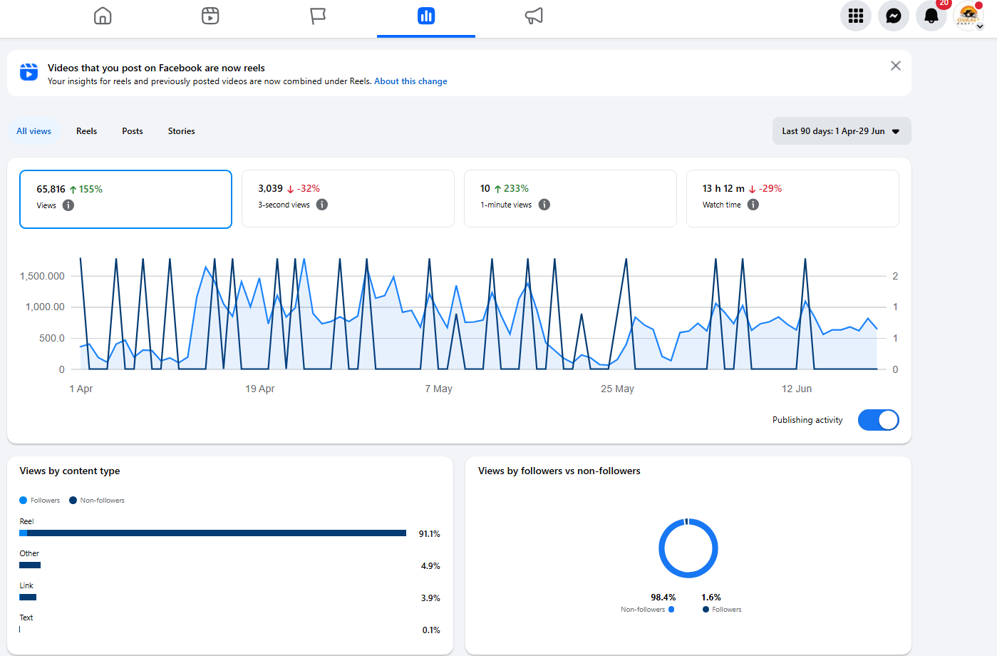Switch to the Stories tab

pyautogui.click(x=182, y=131)
